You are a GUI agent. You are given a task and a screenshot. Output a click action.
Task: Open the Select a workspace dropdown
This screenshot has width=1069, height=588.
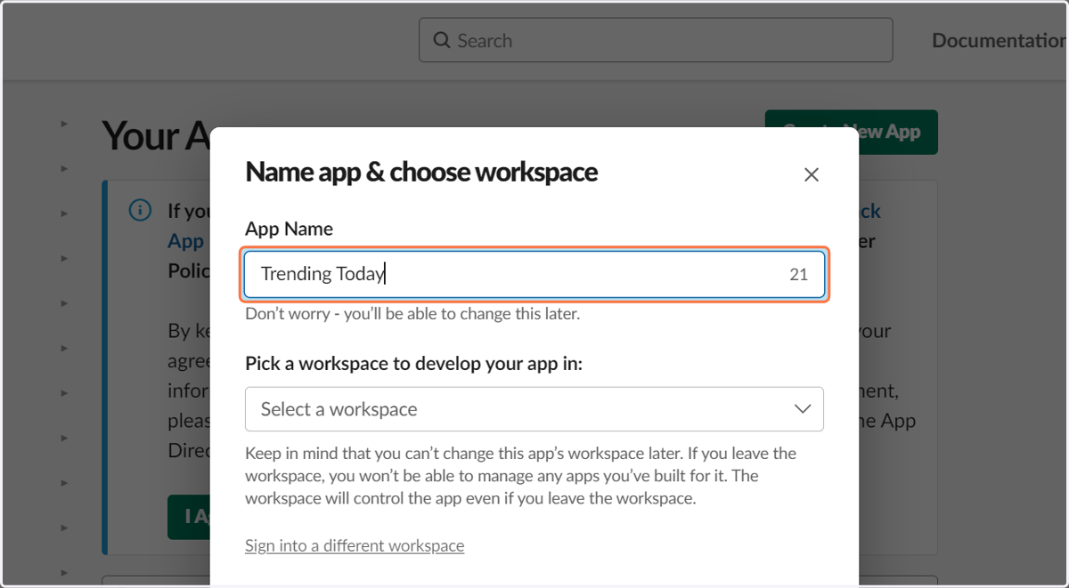click(x=534, y=409)
